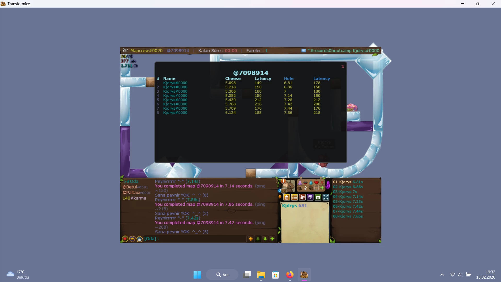Click the cheese shield tribe chat icon
The width and height of the screenshot is (501, 282).
coord(132,239)
